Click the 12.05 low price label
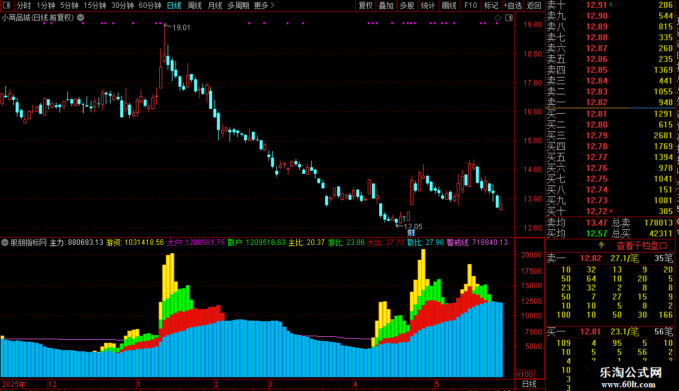The image size is (679, 391). pyautogui.click(x=413, y=226)
